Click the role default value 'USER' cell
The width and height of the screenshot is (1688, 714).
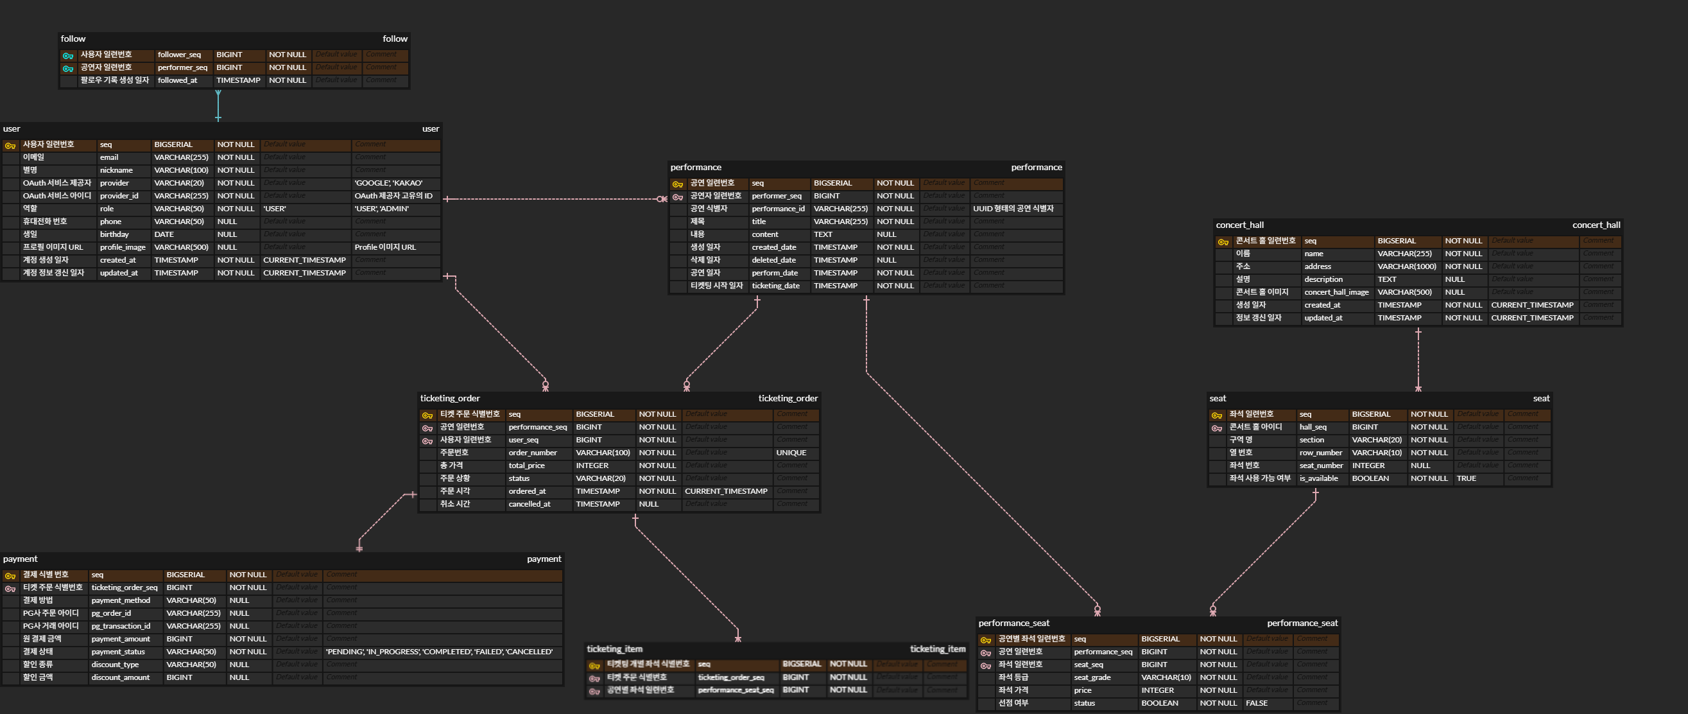click(275, 209)
